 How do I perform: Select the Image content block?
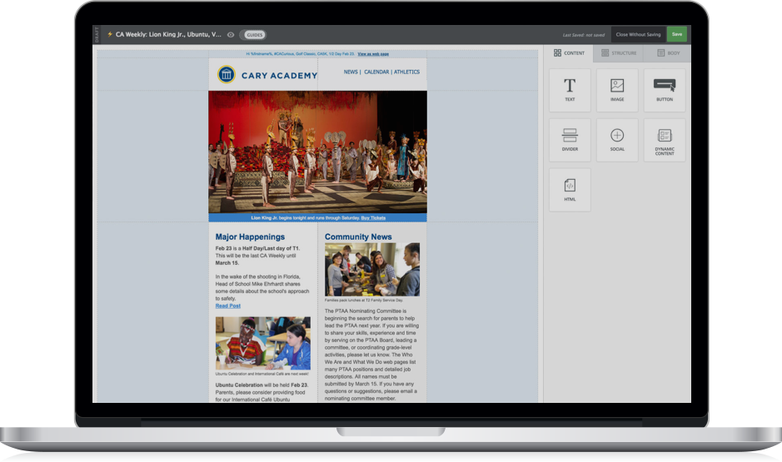pos(617,90)
